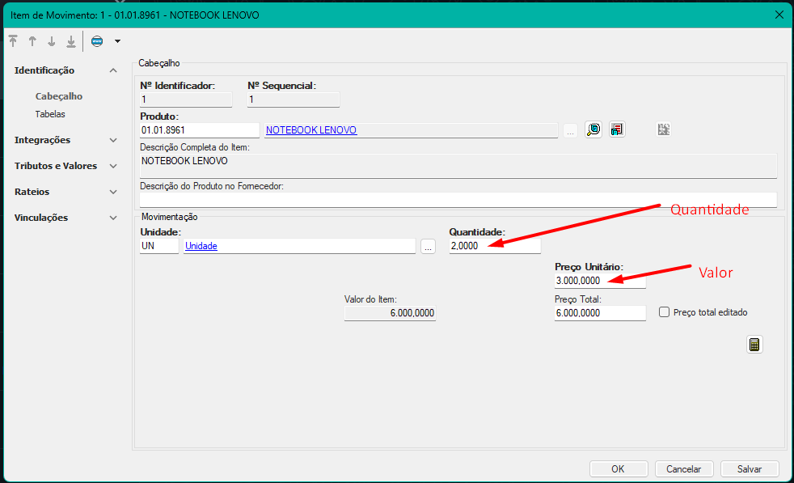Open the NOTEBOOK LENOVO product link
794x483 pixels.
(x=311, y=130)
